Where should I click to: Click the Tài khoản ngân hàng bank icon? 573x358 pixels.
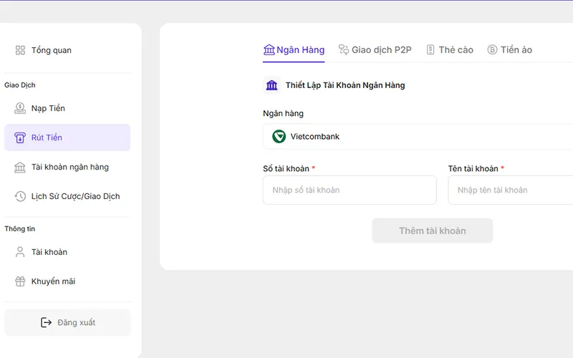[x=20, y=167]
